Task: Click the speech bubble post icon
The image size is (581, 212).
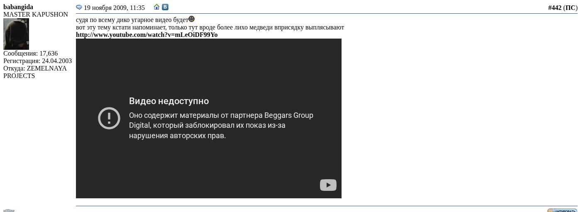Action: coord(79,7)
